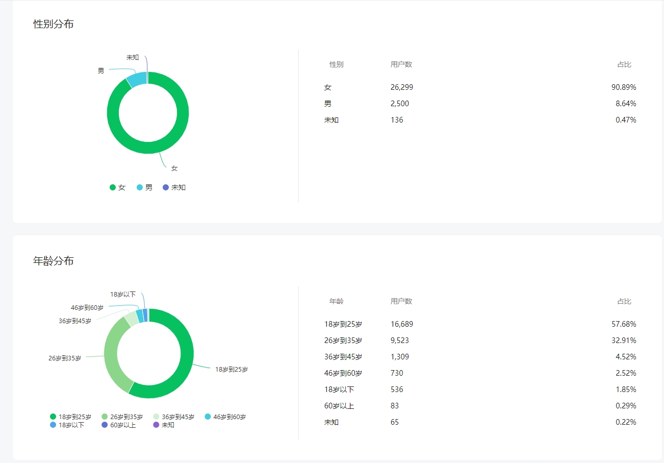Select the 18岁到25岁 row in age table
664x463 pixels.
tap(343, 324)
